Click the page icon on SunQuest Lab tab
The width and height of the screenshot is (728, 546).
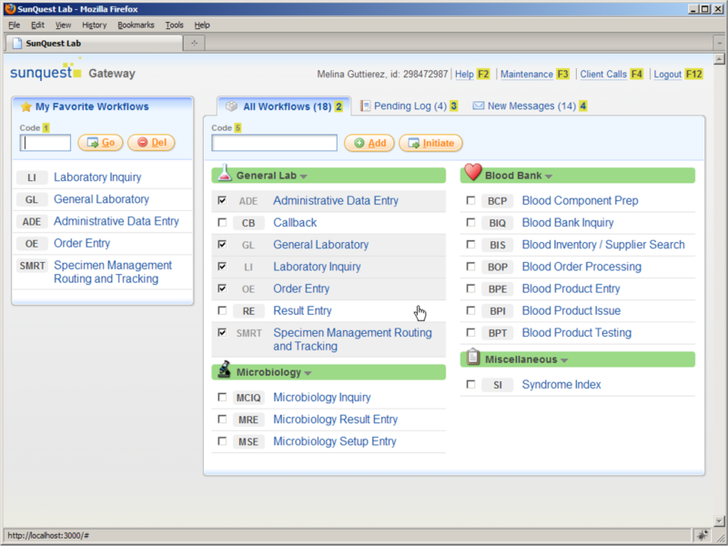pos(17,43)
